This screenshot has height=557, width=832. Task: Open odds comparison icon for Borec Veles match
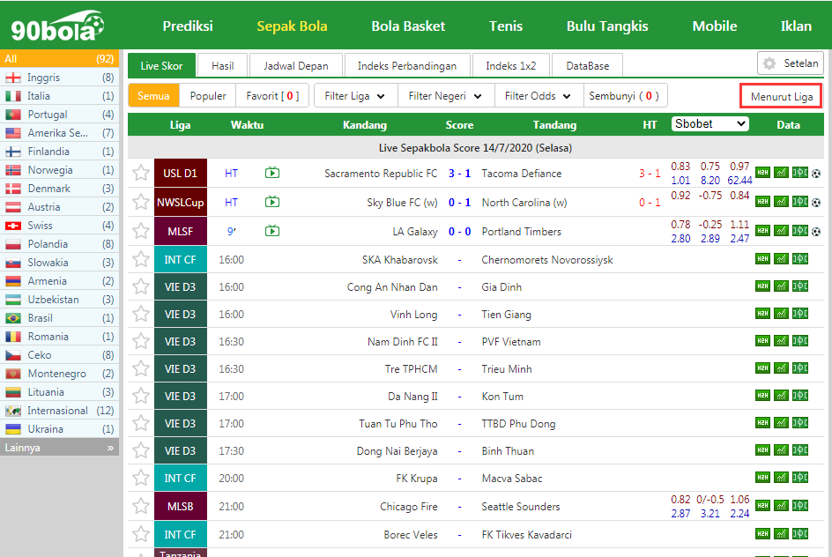click(799, 534)
